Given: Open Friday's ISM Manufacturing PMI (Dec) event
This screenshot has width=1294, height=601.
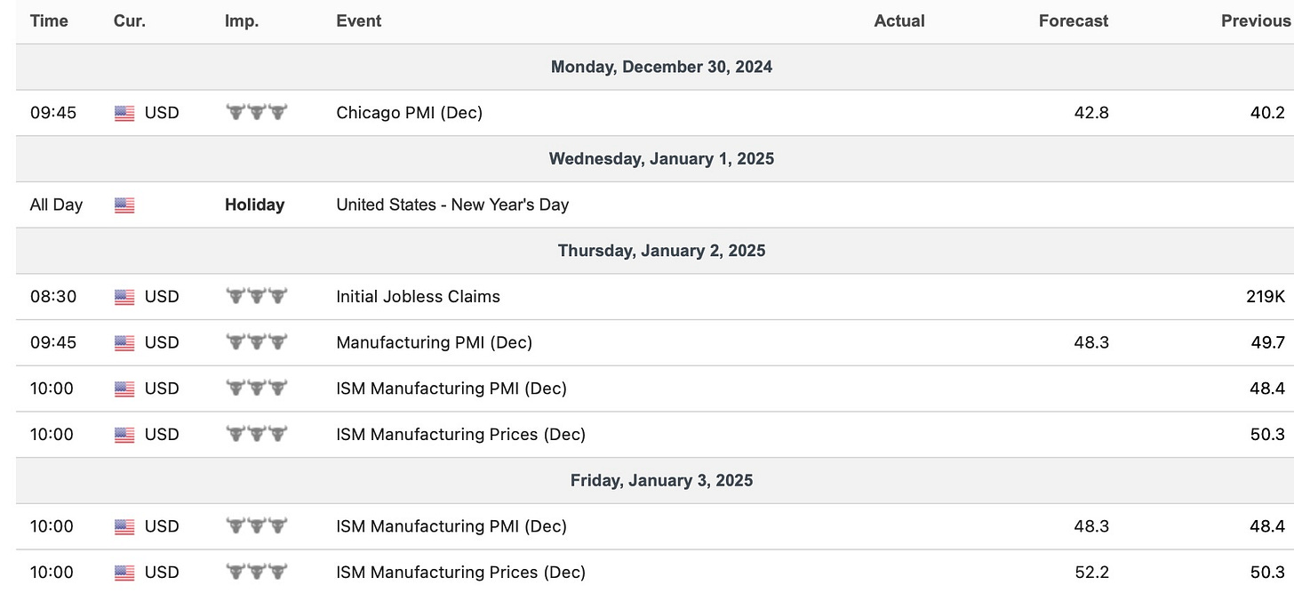Looking at the screenshot, I should [x=451, y=526].
